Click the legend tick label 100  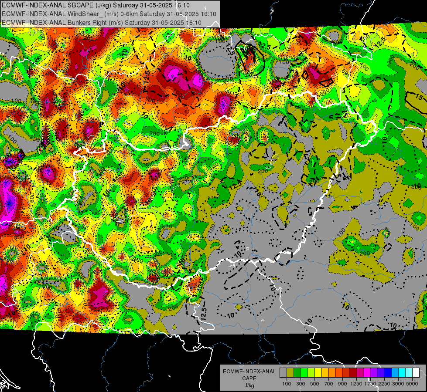click(x=287, y=384)
